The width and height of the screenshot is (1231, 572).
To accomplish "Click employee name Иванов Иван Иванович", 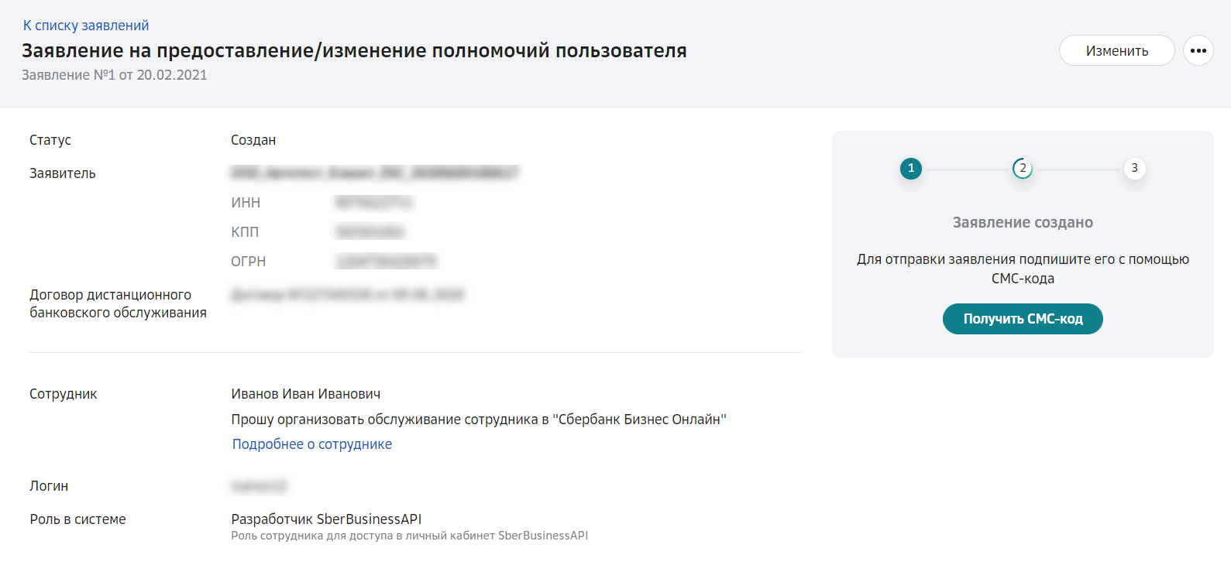I will click(306, 394).
